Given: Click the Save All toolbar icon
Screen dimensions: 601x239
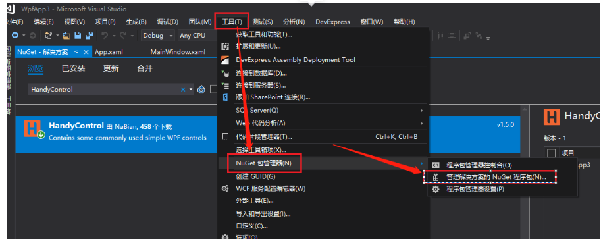Looking at the screenshot, I should coord(90,36).
